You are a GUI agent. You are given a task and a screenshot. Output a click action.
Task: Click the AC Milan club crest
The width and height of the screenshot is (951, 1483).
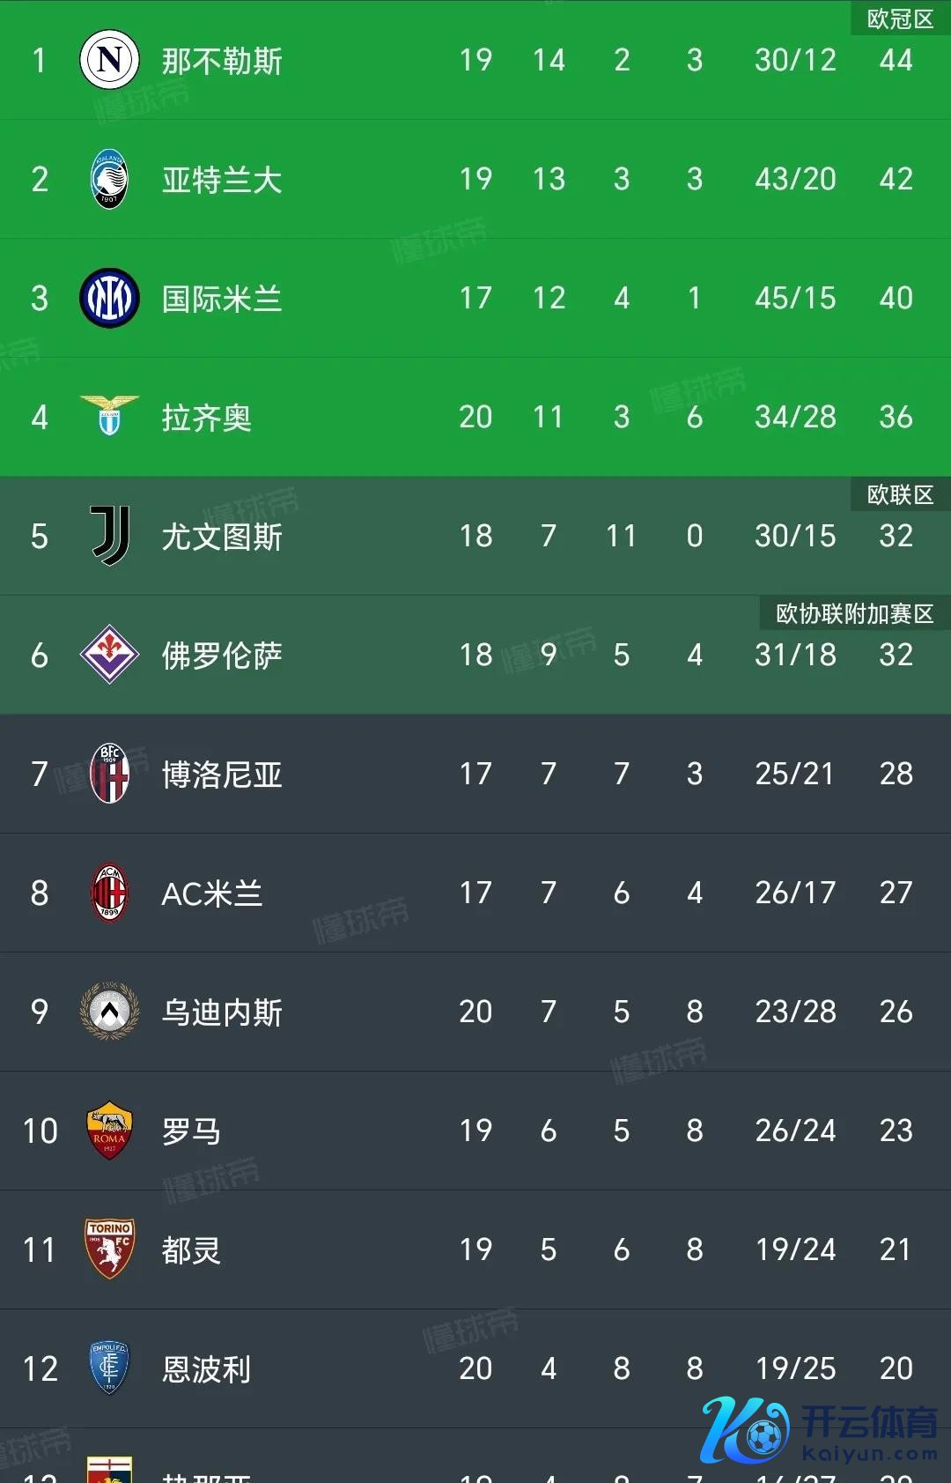[109, 893]
